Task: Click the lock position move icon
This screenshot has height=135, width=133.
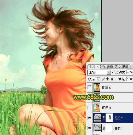Action: click(x=108, y=79)
